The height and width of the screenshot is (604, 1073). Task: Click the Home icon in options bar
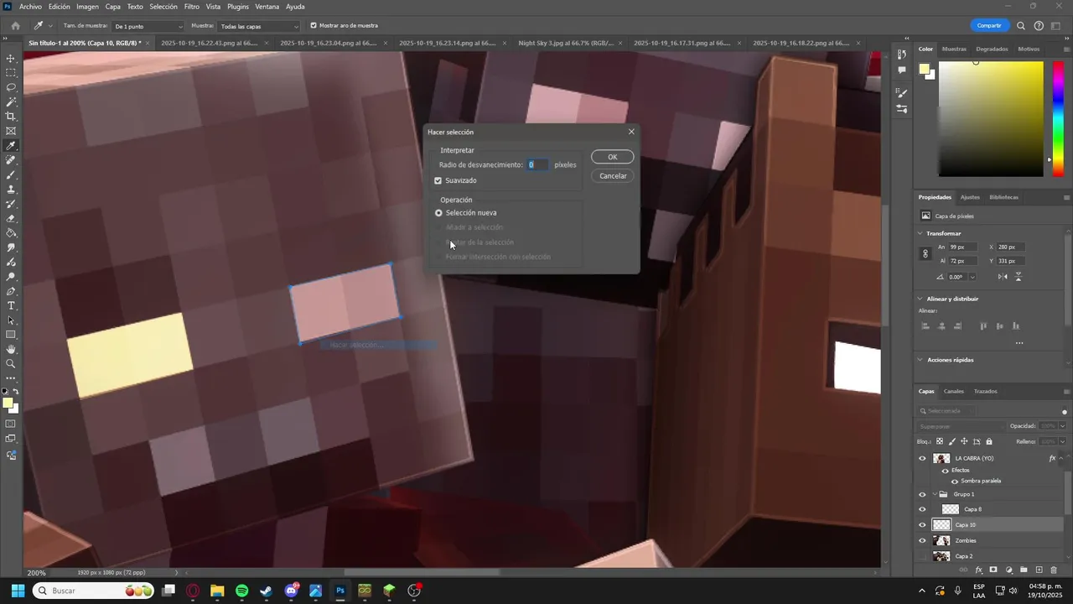pos(15,26)
